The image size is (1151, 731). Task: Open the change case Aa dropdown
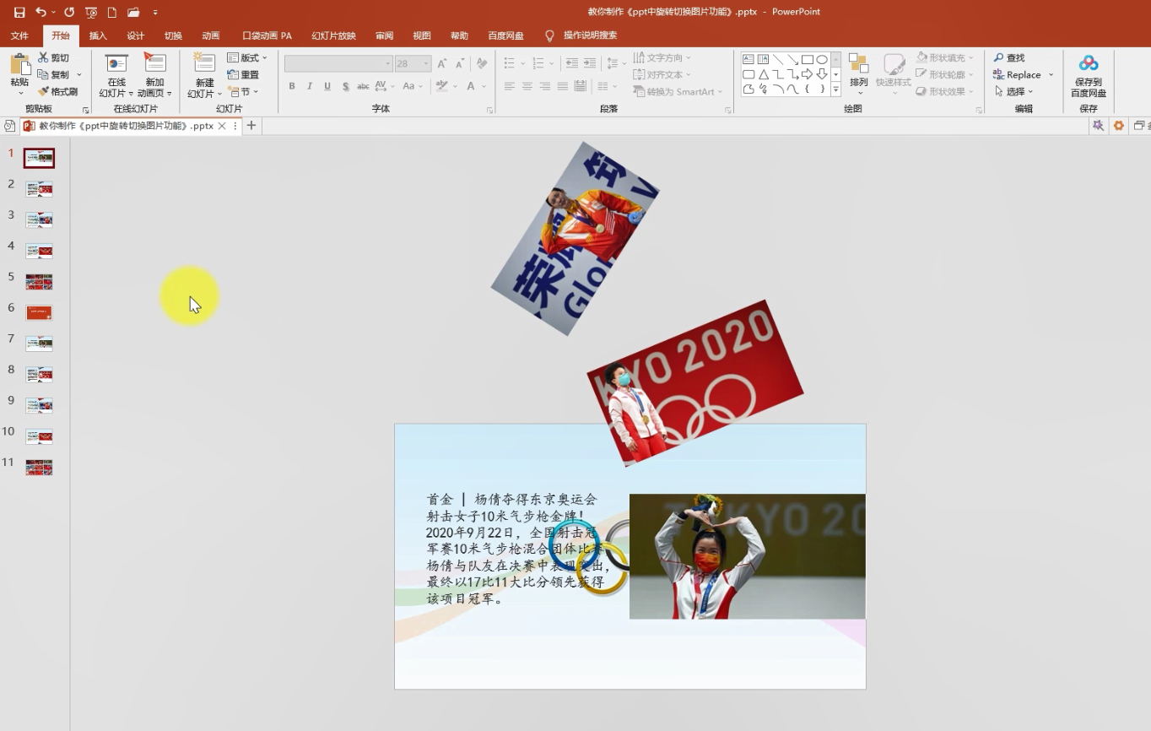pyautogui.click(x=412, y=86)
